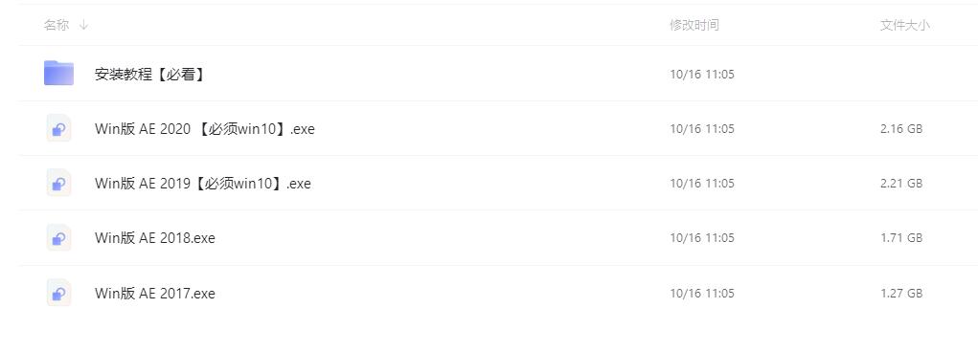Select Win版 AE 2017.exe file name

(x=154, y=293)
